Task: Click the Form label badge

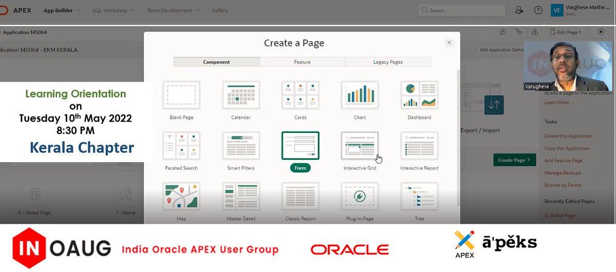Action: (x=300, y=168)
